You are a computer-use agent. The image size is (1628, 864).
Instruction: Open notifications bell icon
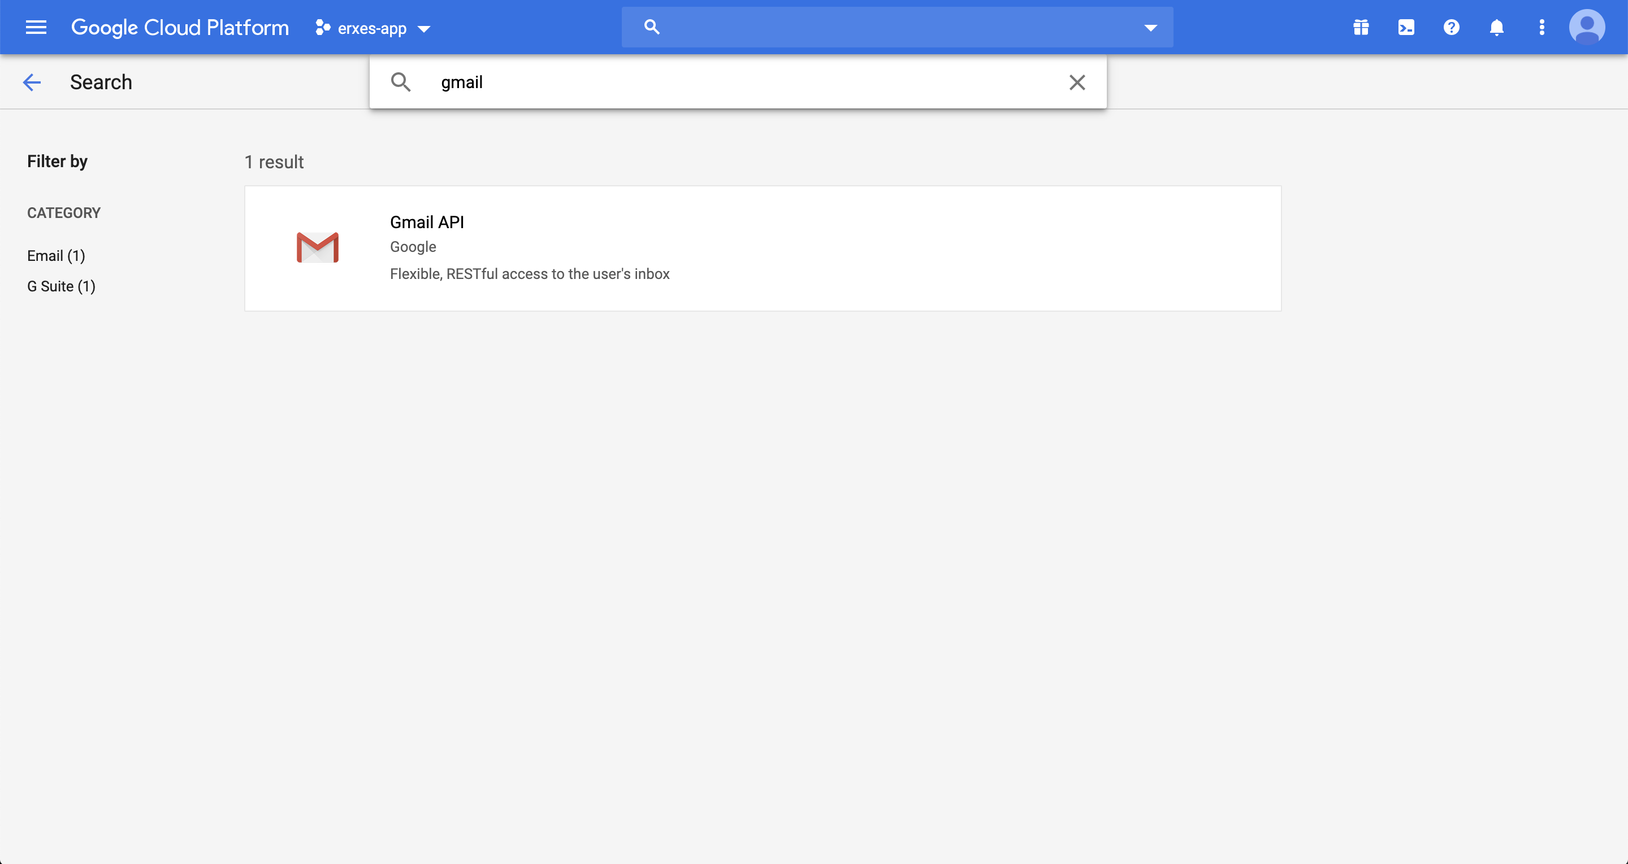(x=1496, y=27)
